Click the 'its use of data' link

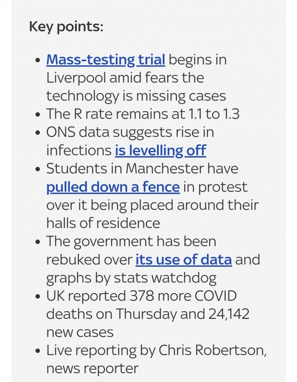coord(184,260)
